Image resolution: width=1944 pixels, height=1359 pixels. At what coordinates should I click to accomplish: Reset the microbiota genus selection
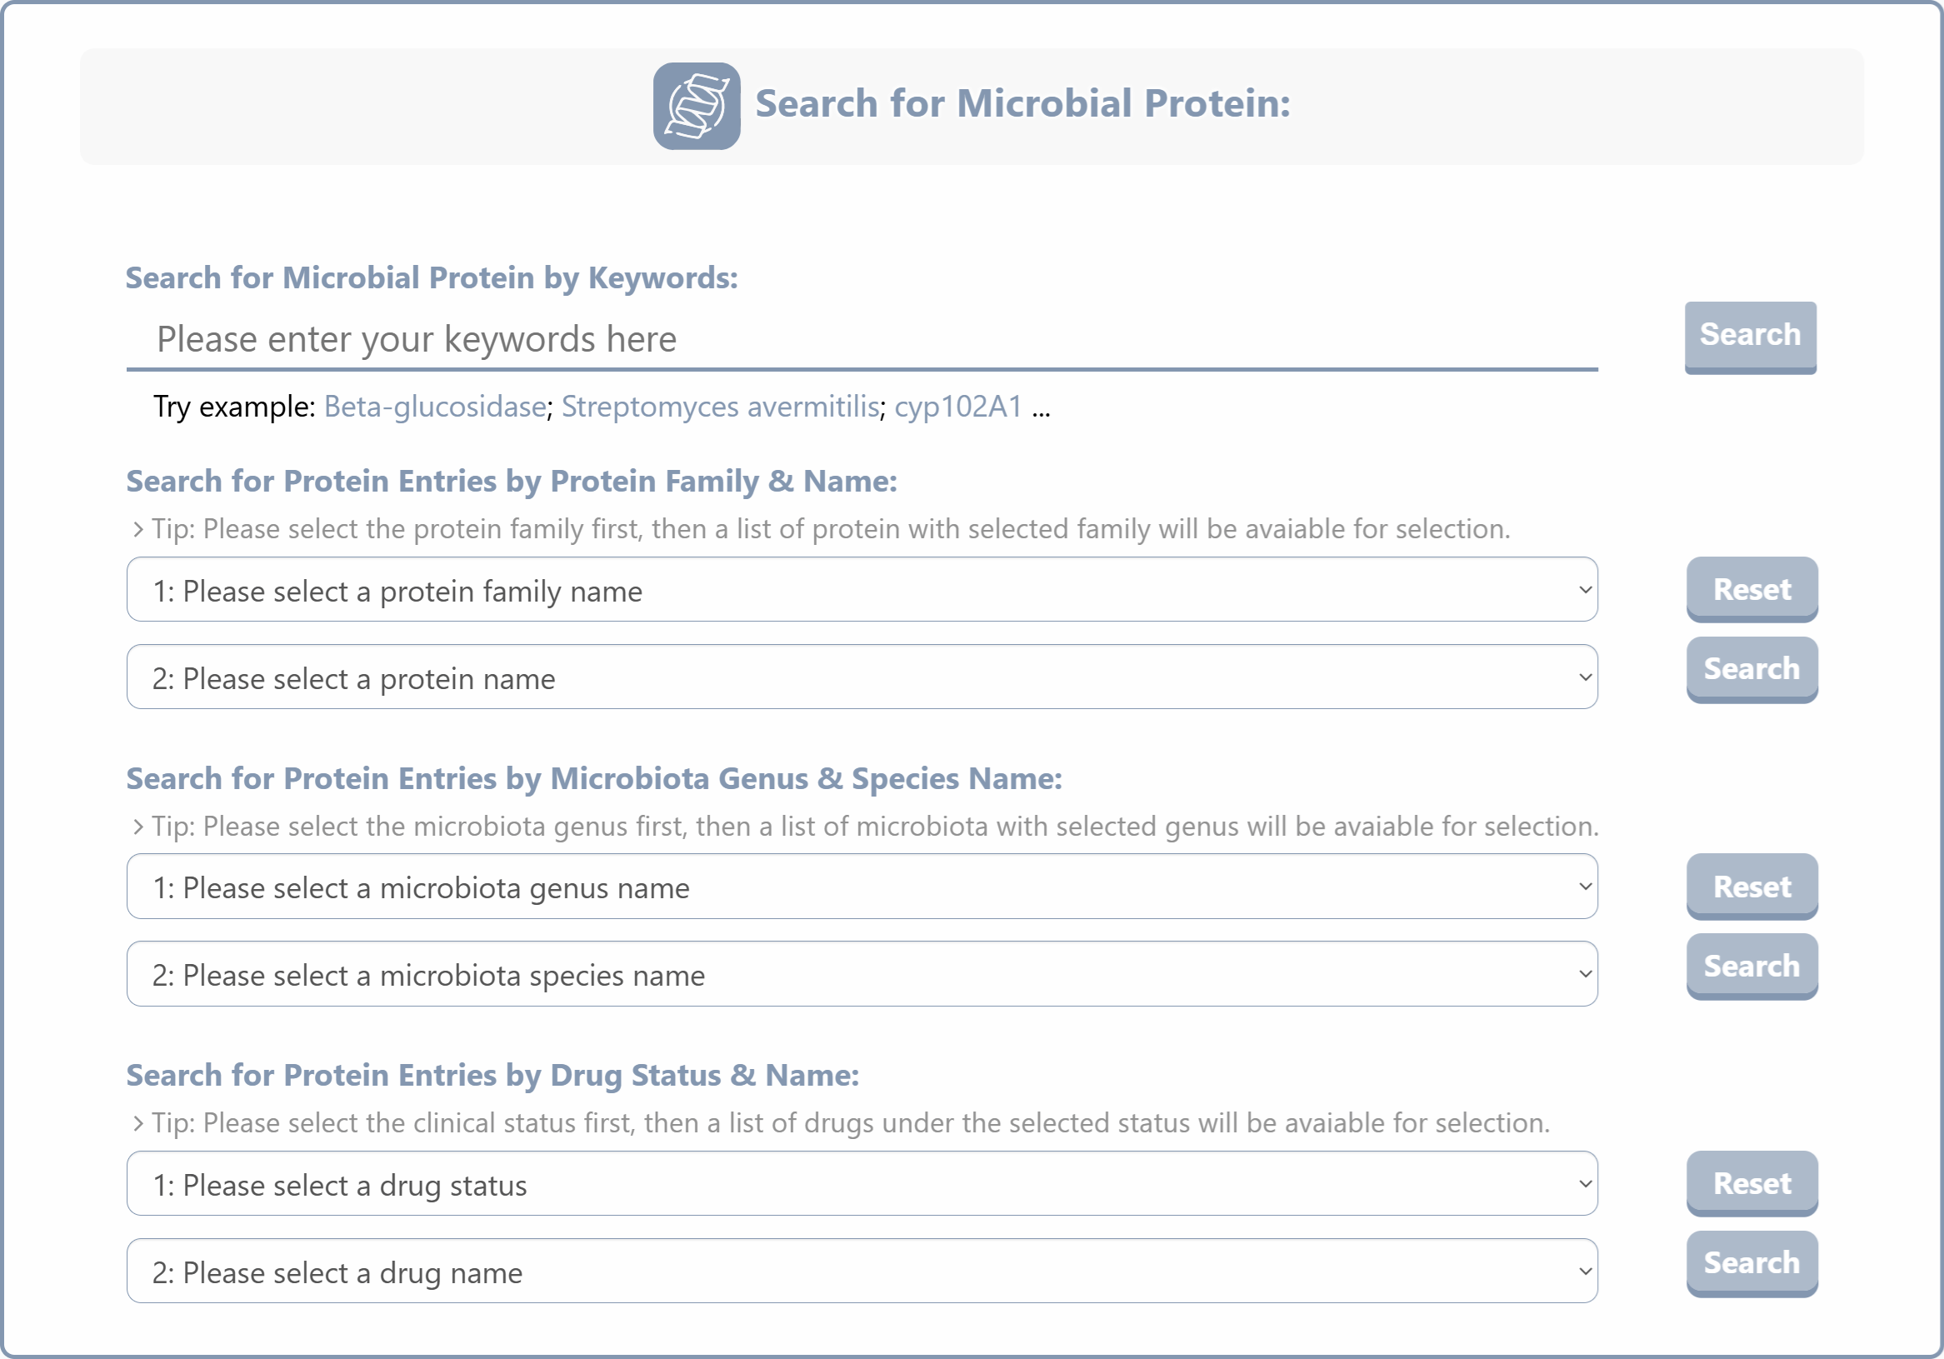point(1752,887)
